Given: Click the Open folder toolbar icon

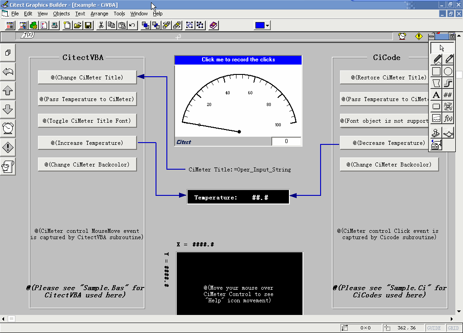Looking at the screenshot, I should 78,25.
